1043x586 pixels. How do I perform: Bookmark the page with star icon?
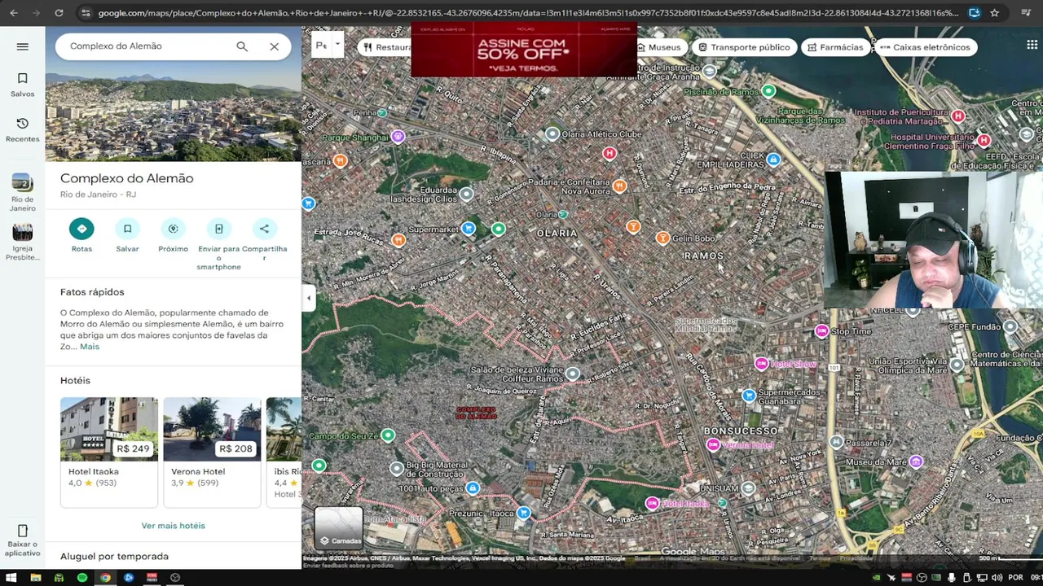pos(994,13)
